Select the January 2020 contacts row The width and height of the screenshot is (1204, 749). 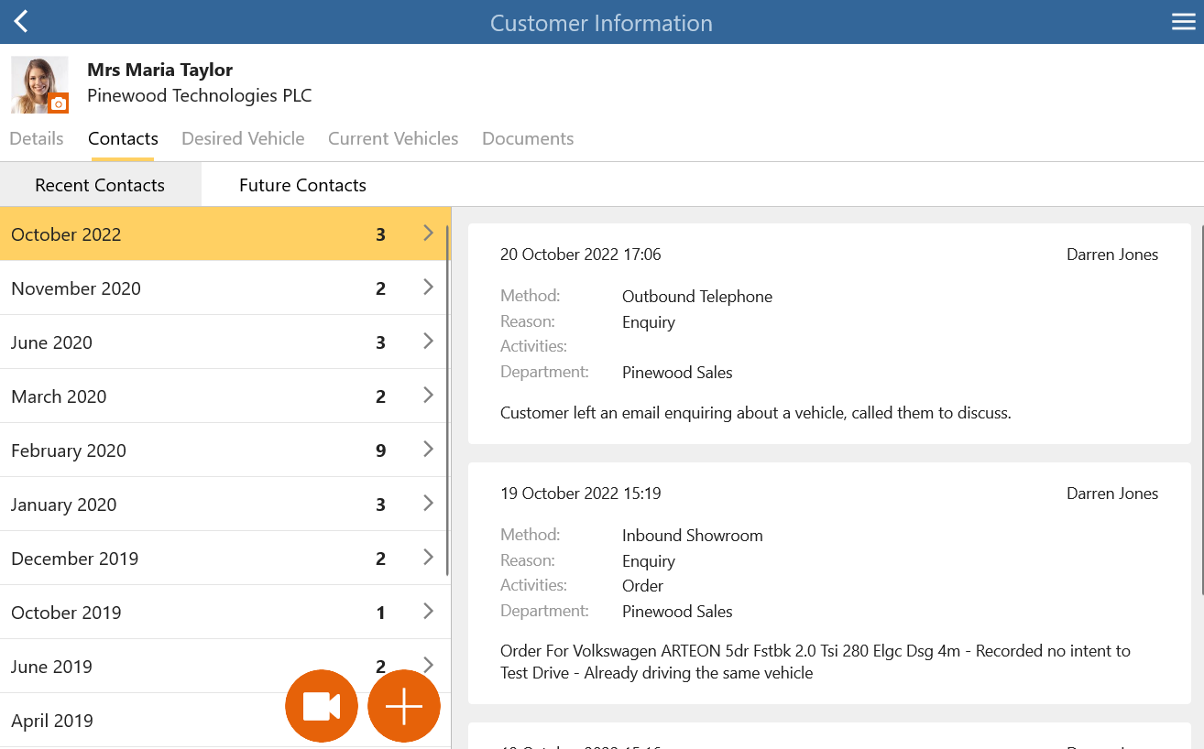[x=224, y=504]
